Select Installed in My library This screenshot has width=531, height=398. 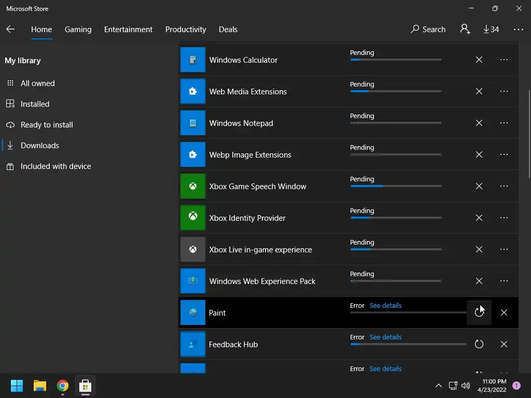click(28, 104)
